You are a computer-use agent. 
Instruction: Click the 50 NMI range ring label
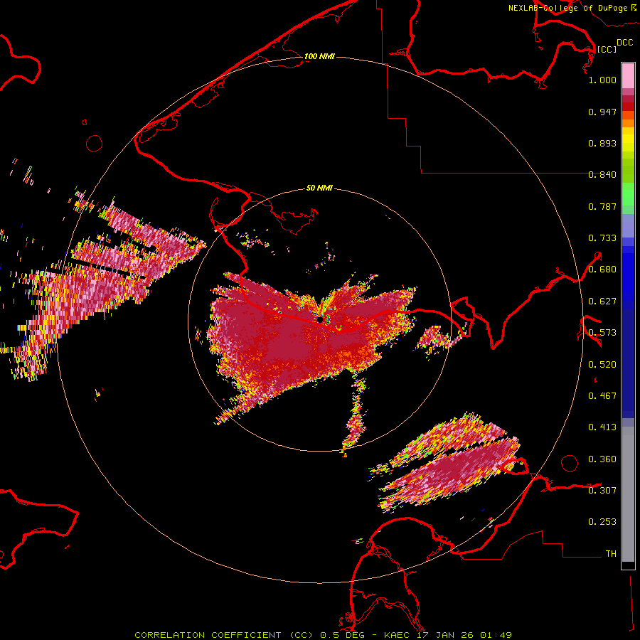[319, 188]
